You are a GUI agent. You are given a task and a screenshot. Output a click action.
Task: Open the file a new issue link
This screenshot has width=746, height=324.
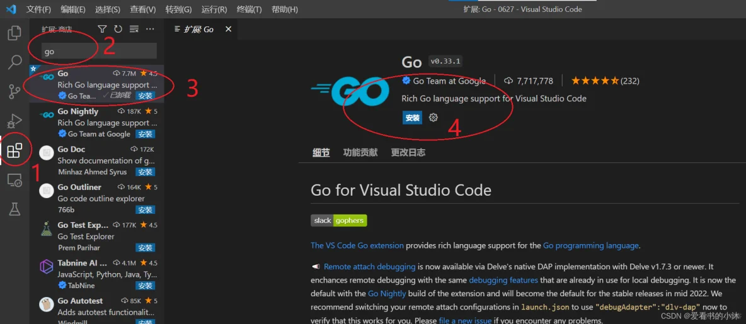click(x=466, y=320)
